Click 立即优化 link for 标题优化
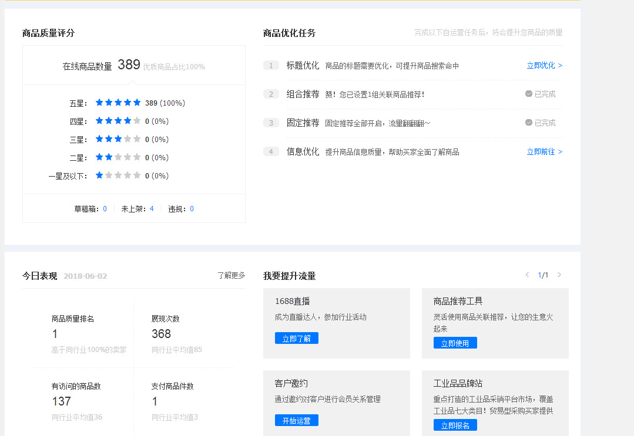634x436 pixels. [544, 65]
